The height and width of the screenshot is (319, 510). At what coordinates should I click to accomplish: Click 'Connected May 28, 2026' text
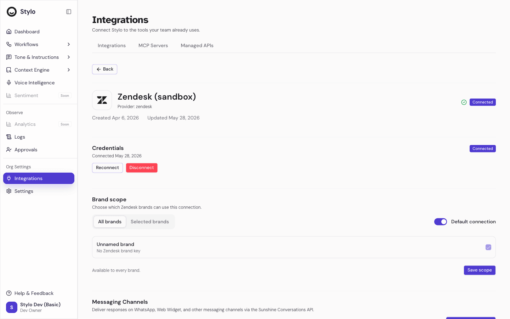click(117, 156)
